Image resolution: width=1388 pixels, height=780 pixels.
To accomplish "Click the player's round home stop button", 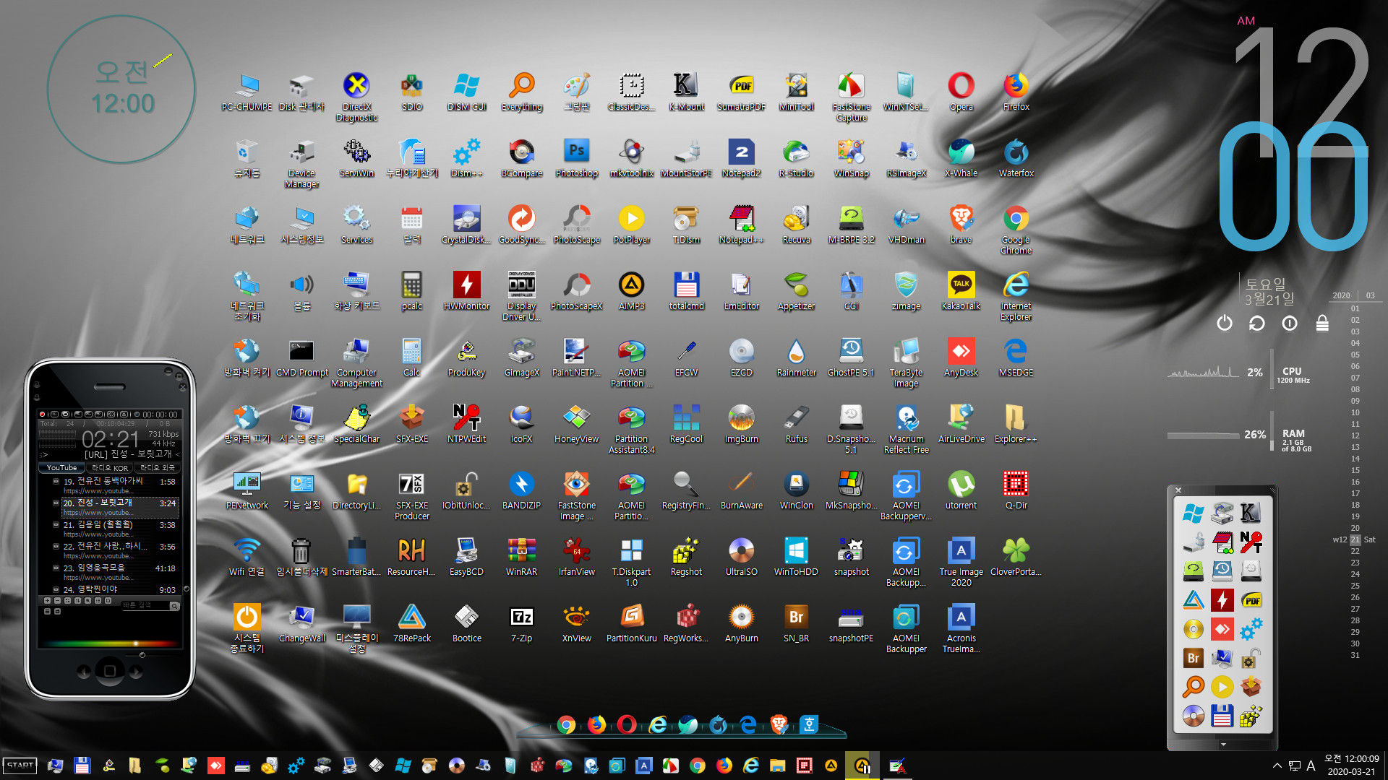I will click(110, 671).
